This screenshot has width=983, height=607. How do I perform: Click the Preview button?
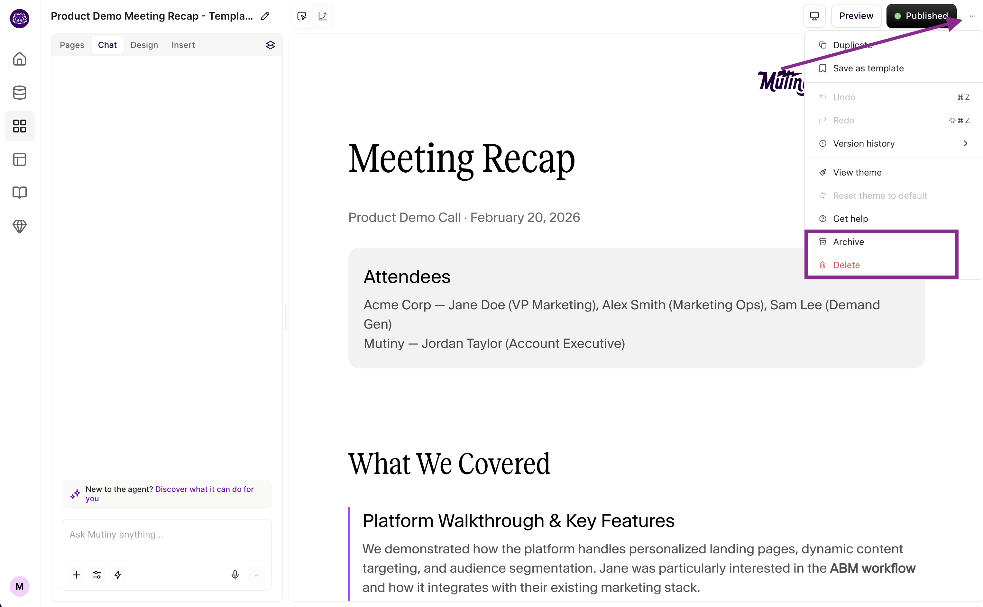pyautogui.click(x=856, y=16)
